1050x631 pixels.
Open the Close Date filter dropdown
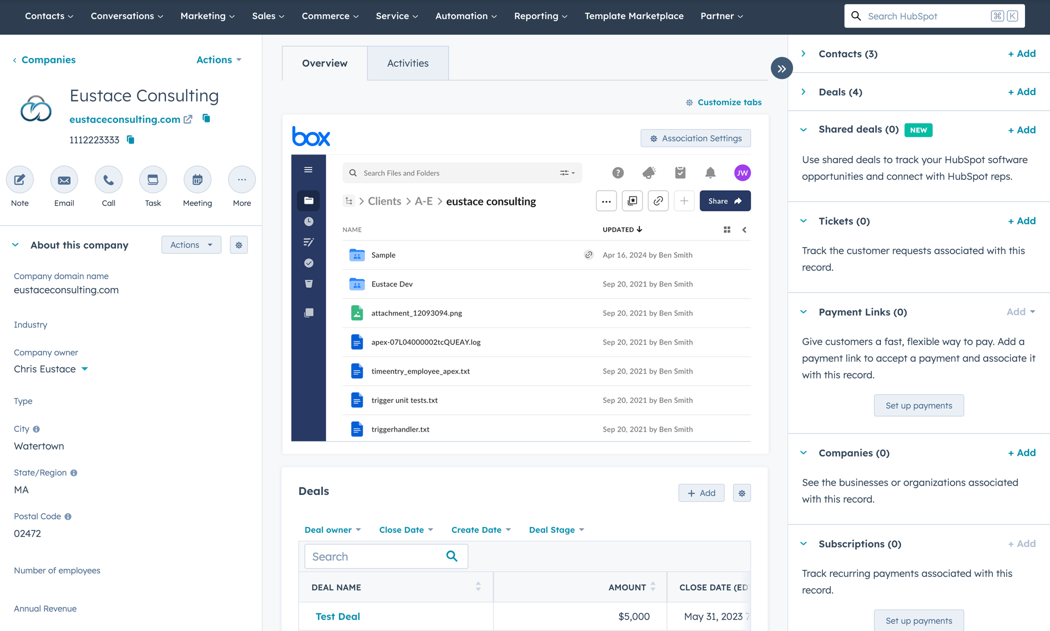[x=406, y=529]
